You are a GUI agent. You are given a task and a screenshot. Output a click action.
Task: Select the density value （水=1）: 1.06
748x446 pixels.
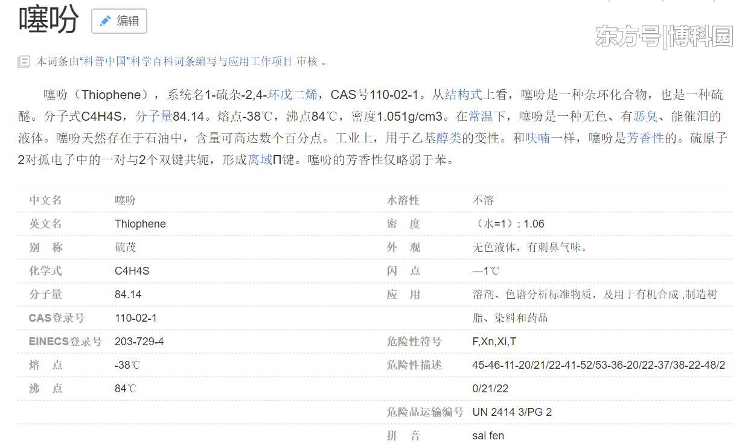(508, 224)
